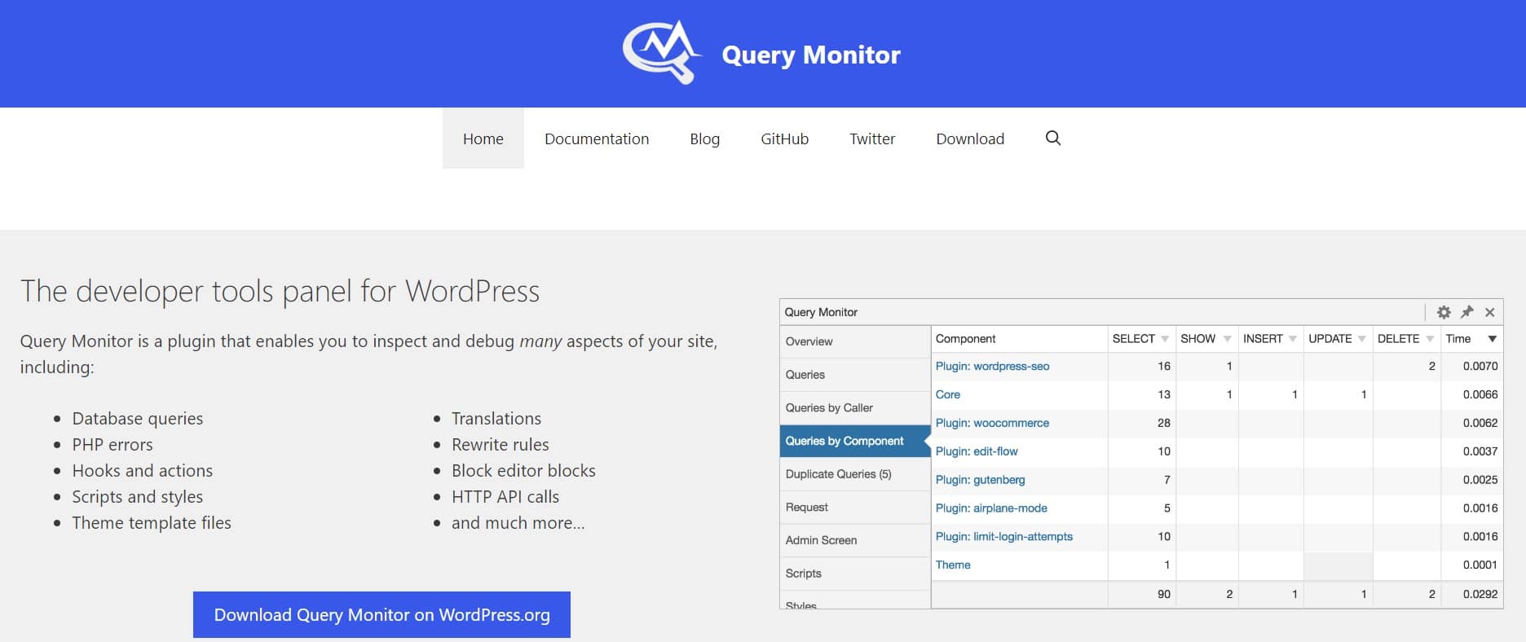Expand the UPDATE column filter arrow
Screen dimensions: 1526x642
point(1361,339)
